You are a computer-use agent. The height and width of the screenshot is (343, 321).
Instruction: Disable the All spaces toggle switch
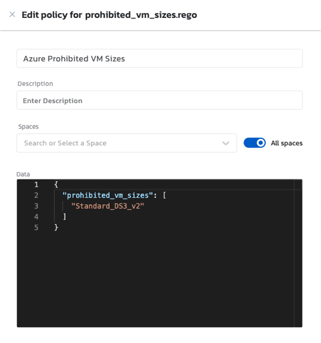pos(254,143)
